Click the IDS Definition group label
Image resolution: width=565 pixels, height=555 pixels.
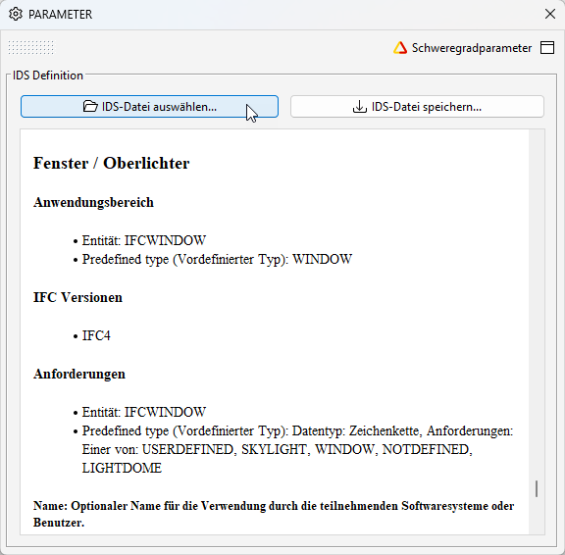pyautogui.click(x=48, y=76)
